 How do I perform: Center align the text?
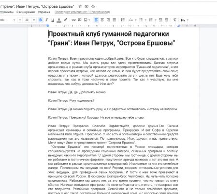pos(102,20)
